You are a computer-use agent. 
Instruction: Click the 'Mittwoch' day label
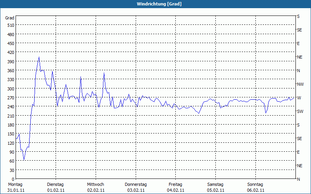point(95,185)
